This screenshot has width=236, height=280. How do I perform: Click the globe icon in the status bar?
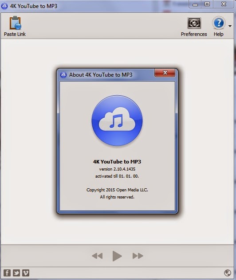click(228, 272)
